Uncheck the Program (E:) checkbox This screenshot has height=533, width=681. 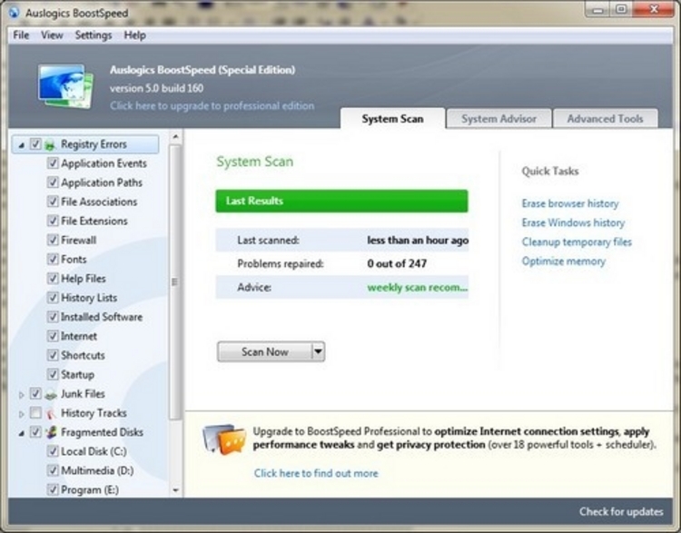(53, 489)
